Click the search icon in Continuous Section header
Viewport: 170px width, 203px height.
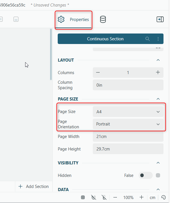tap(148, 39)
